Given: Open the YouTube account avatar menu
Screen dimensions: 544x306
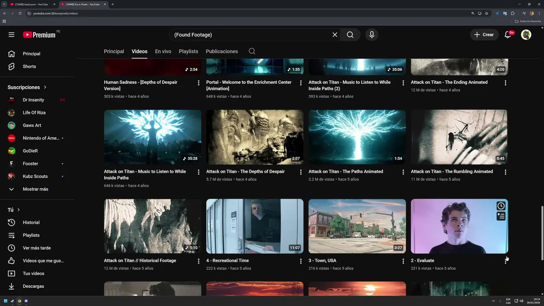Looking at the screenshot, I should [526, 35].
